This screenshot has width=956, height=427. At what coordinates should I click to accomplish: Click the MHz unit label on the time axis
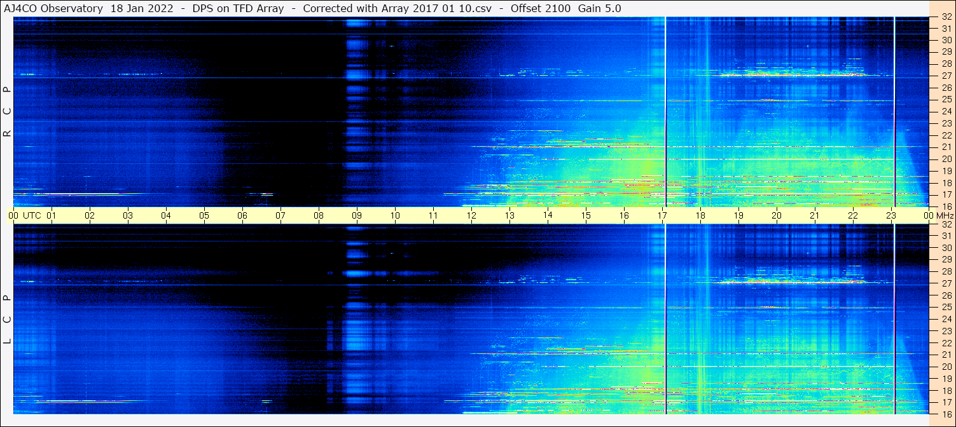944,215
